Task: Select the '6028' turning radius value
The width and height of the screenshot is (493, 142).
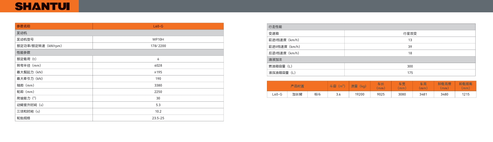Action: [x=158, y=66]
